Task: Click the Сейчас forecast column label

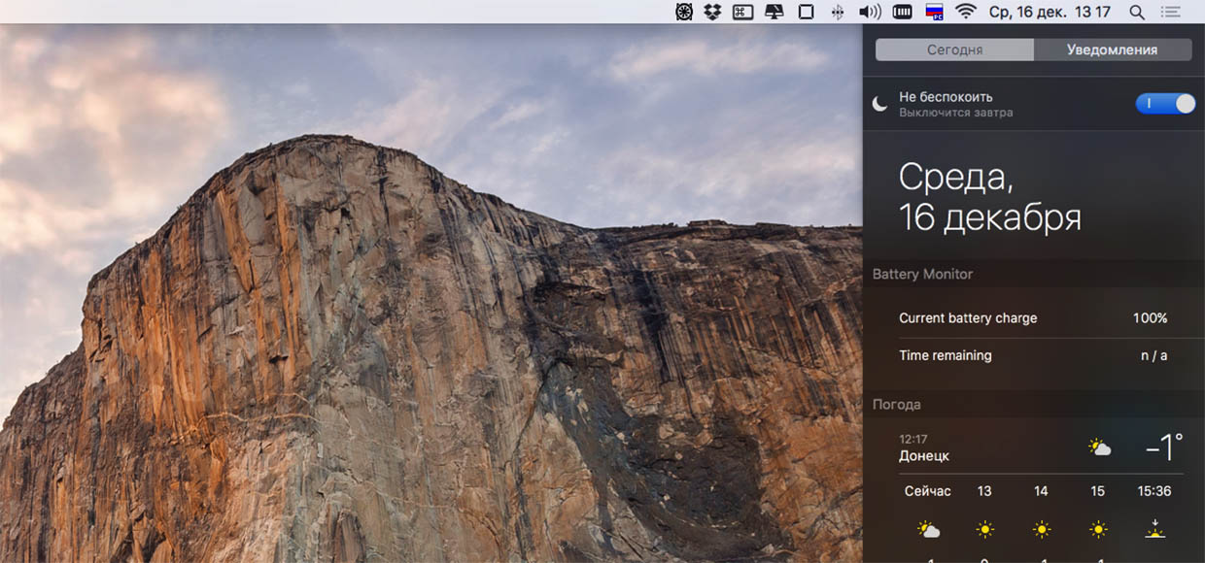Action: (928, 491)
